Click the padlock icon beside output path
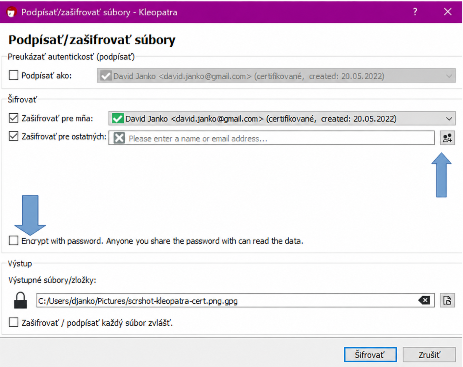The image size is (463, 367). pyautogui.click(x=20, y=300)
